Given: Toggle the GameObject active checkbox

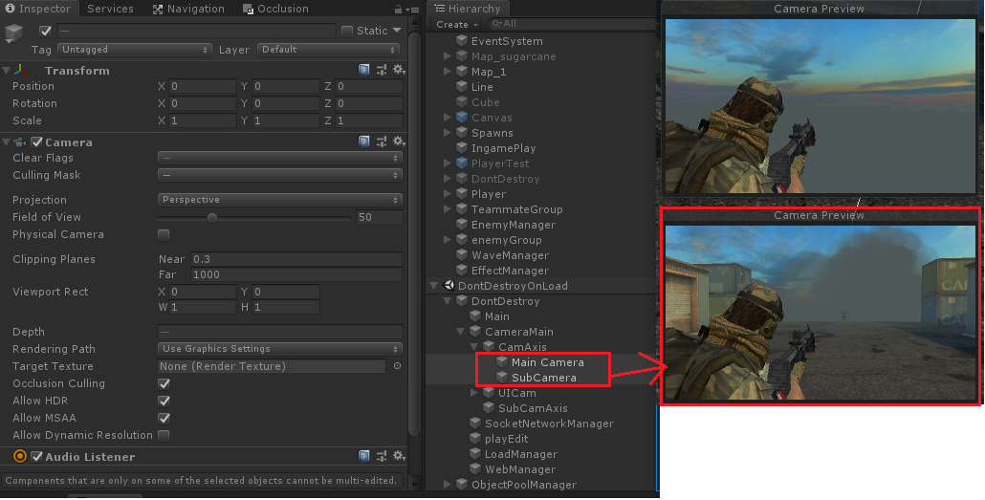Looking at the screenshot, I should [x=45, y=31].
